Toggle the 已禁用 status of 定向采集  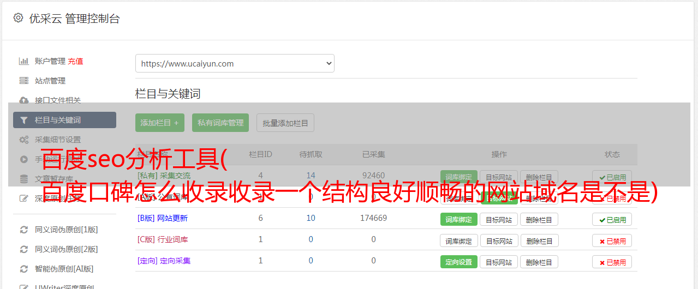[x=612, y=262]
